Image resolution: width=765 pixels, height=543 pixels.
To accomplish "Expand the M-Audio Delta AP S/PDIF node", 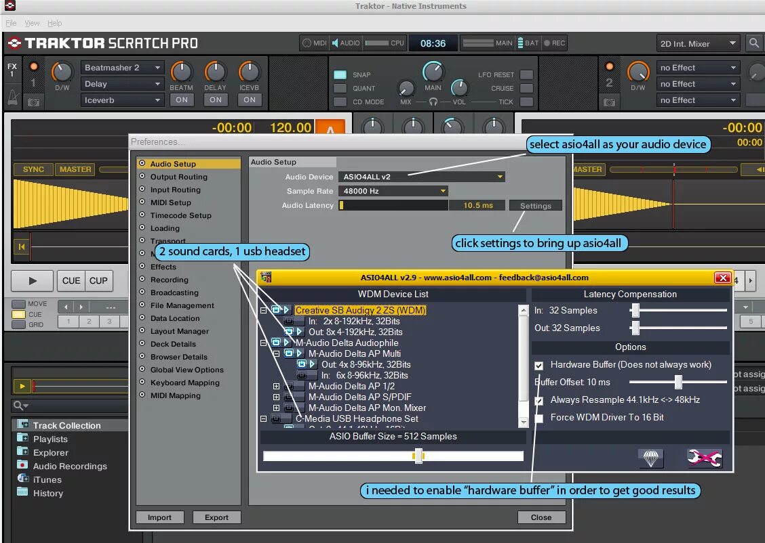I will (x=276, y=397).
